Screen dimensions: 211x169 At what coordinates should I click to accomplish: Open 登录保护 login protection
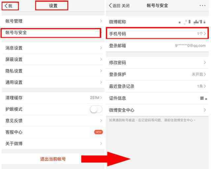click(157, 74)
